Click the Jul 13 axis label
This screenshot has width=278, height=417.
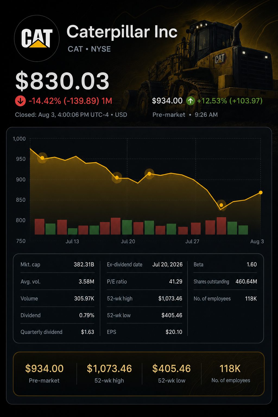click(72, 241)
